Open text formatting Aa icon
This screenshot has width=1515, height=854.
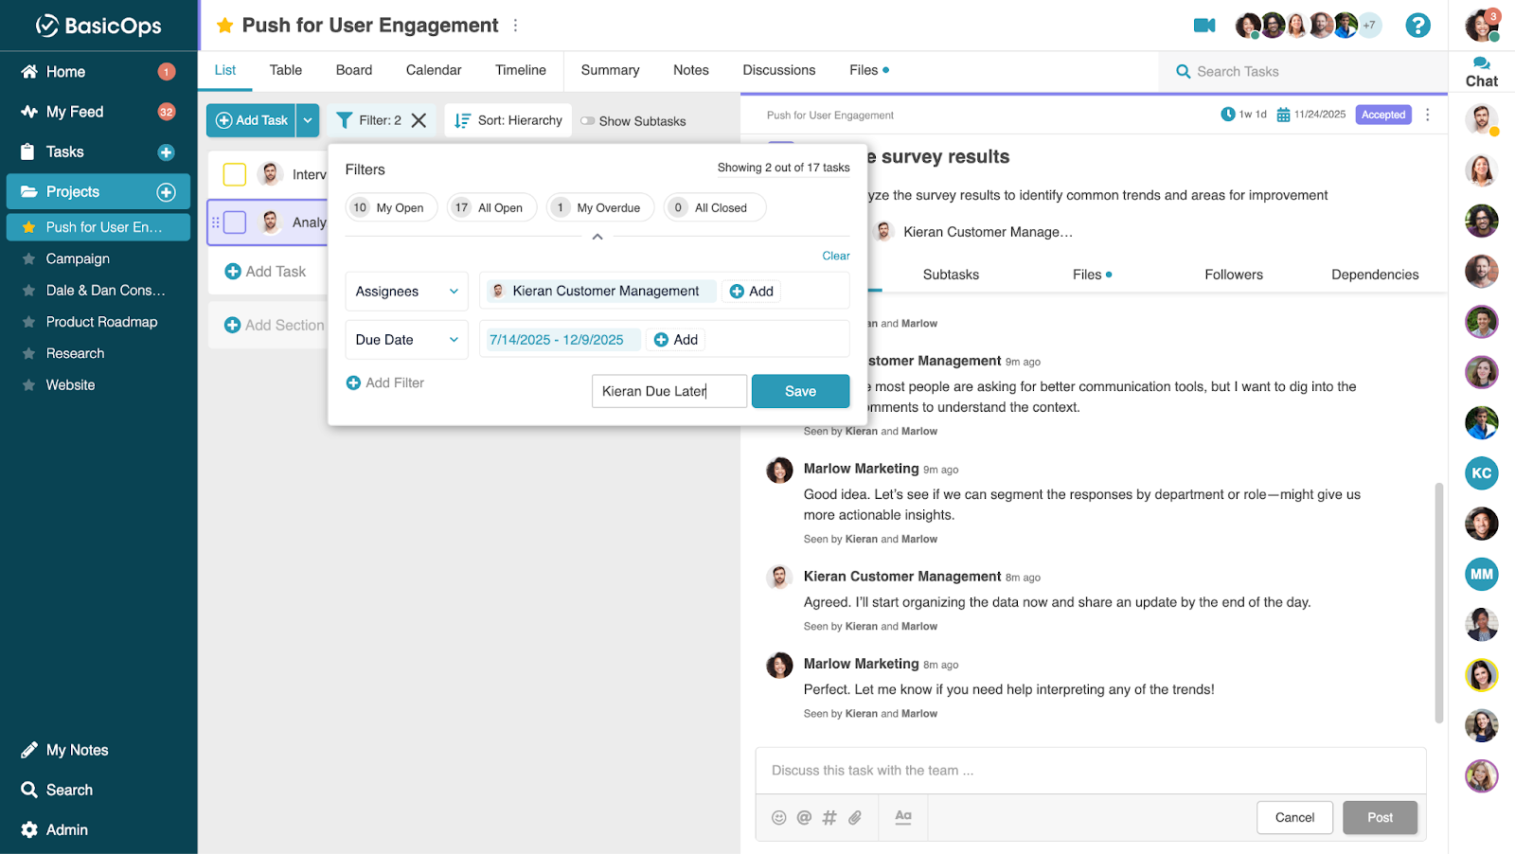[903, 817]
